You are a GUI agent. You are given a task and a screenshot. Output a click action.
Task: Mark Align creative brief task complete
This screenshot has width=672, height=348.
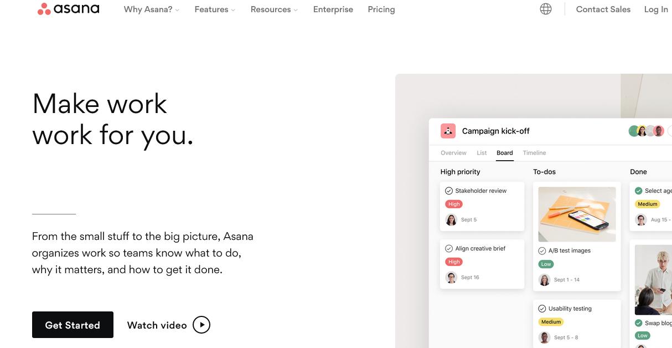449,248
